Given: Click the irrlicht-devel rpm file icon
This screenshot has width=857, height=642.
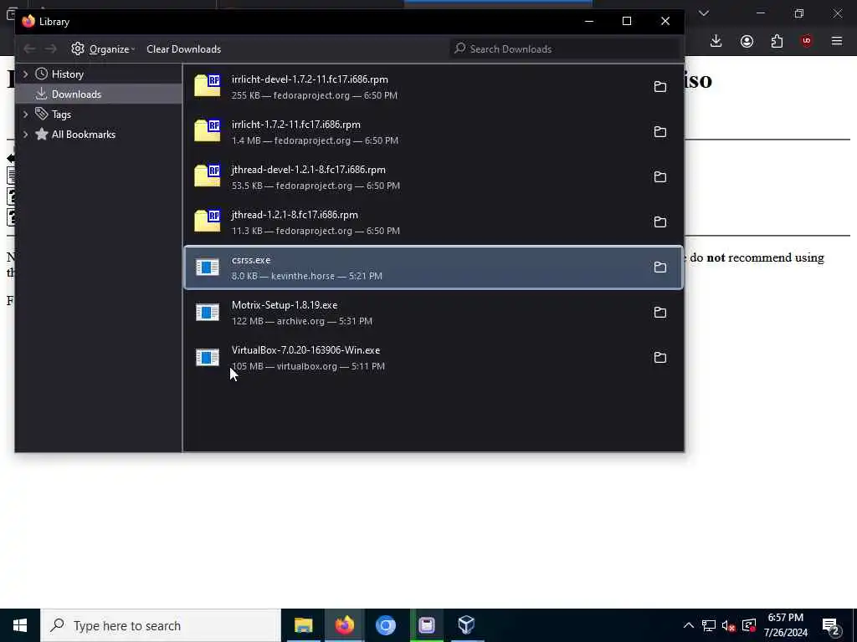Looking at the screenshot, I should coord(208,86).
